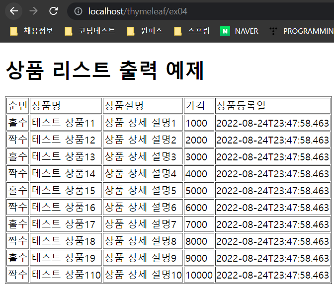
Task: Click the price cell 7000
Action: point(199,224)
